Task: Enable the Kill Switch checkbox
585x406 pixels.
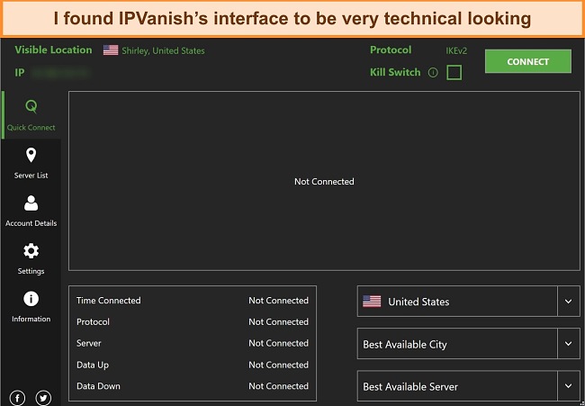Action: (454, 72)
